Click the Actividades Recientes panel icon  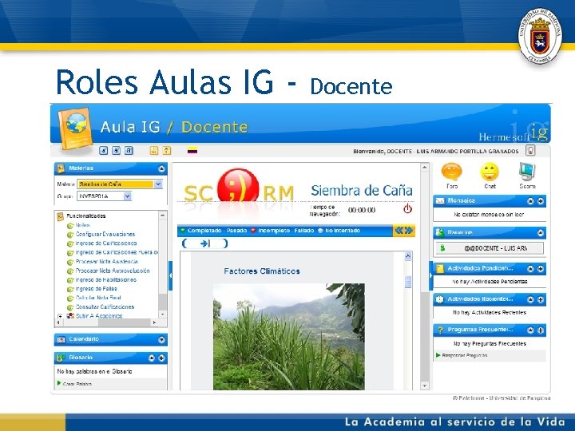tap(440, 299)
